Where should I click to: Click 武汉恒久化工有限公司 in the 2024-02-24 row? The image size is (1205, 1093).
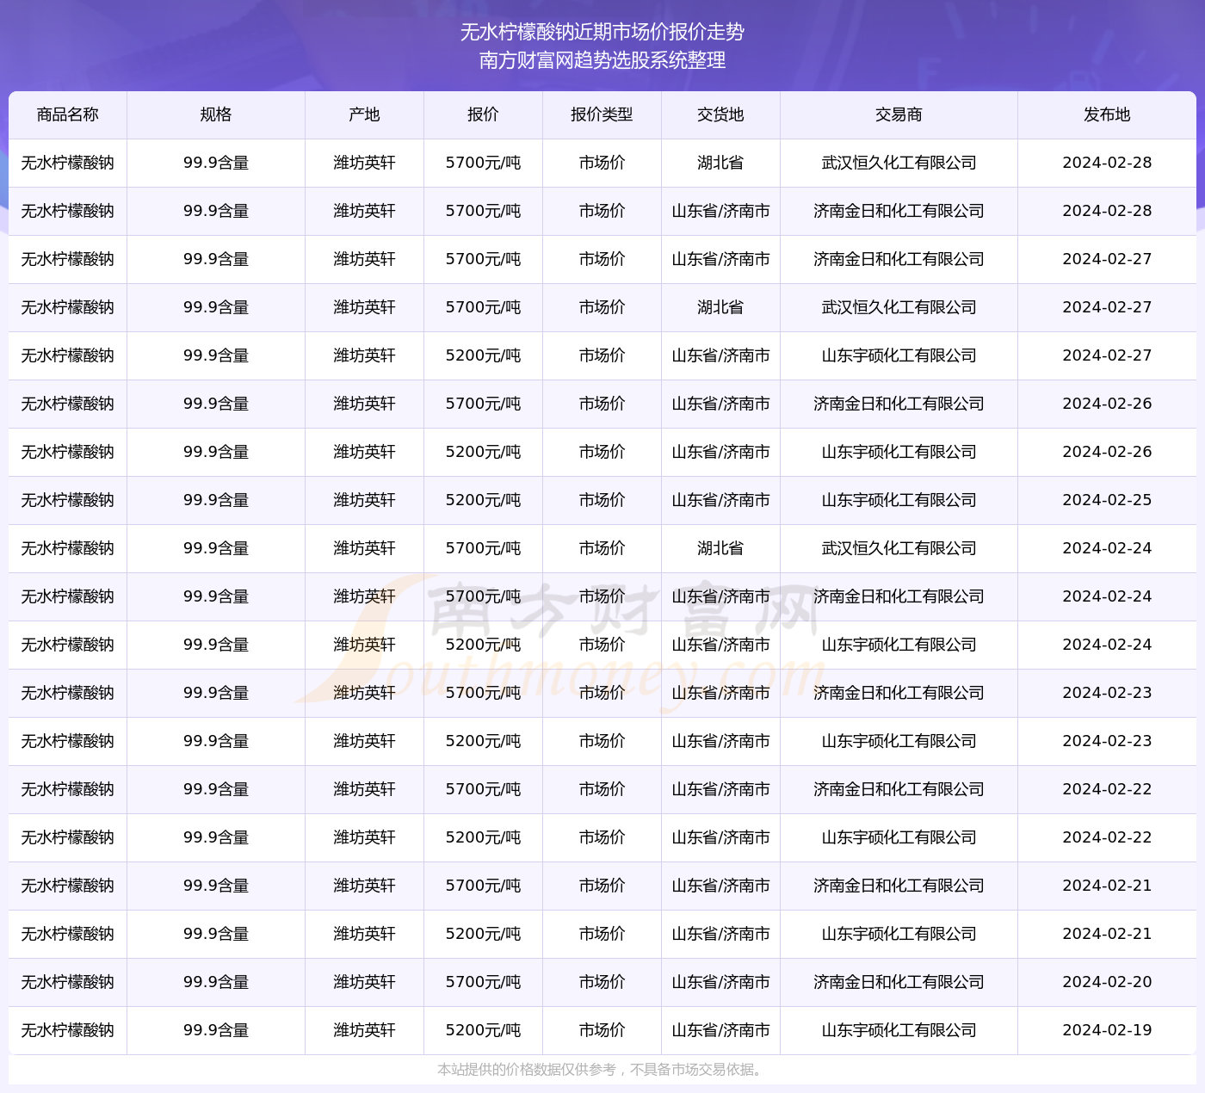[x=899, y=548]
